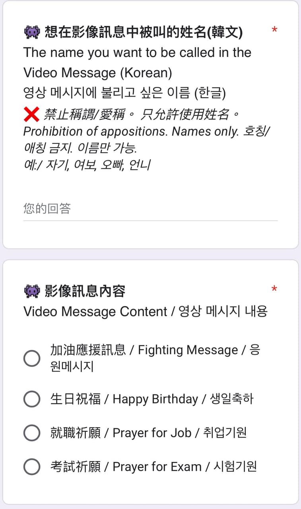Click the alien emoji beside 影像訊息內容
This screenshot has width=301, height=509.
[32, 291]
